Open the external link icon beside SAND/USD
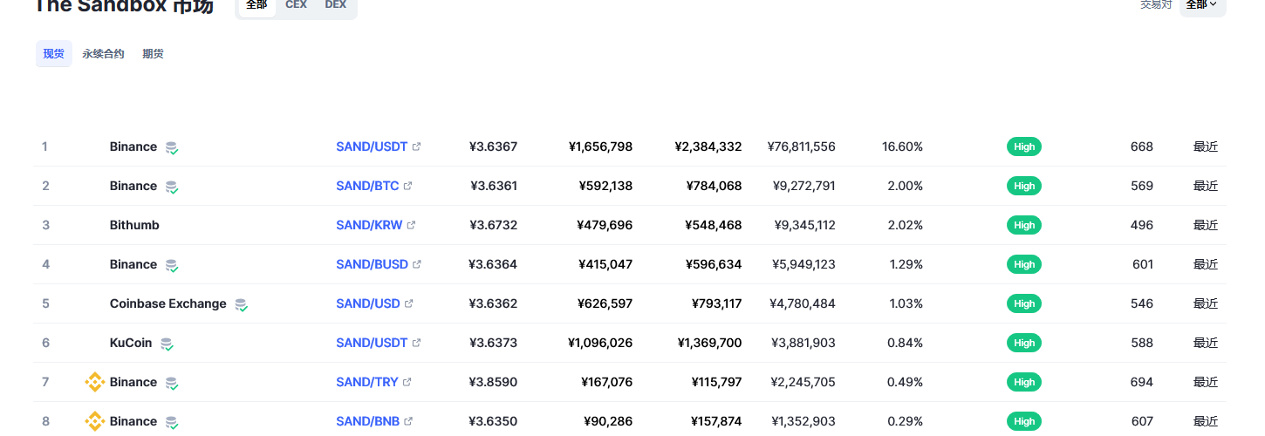Image resolution: width=1265 pixels, height=436 pixels. pos(408,303)
